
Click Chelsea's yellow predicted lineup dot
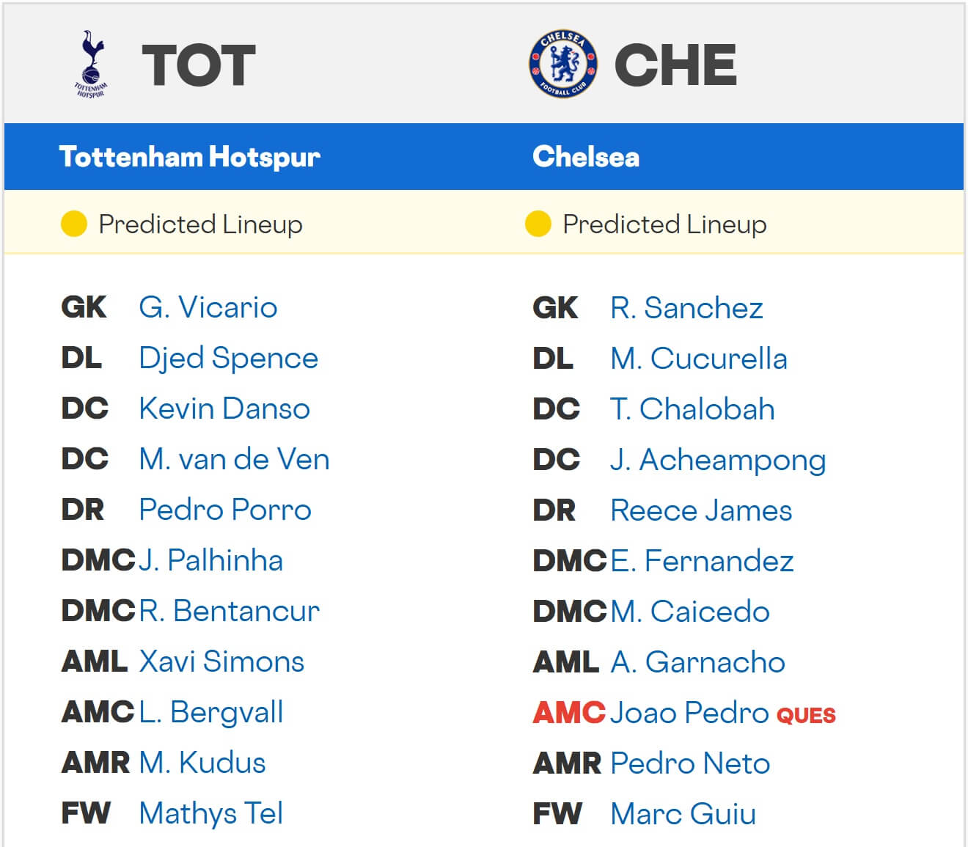pyautogui.click(x=538, y=224)
